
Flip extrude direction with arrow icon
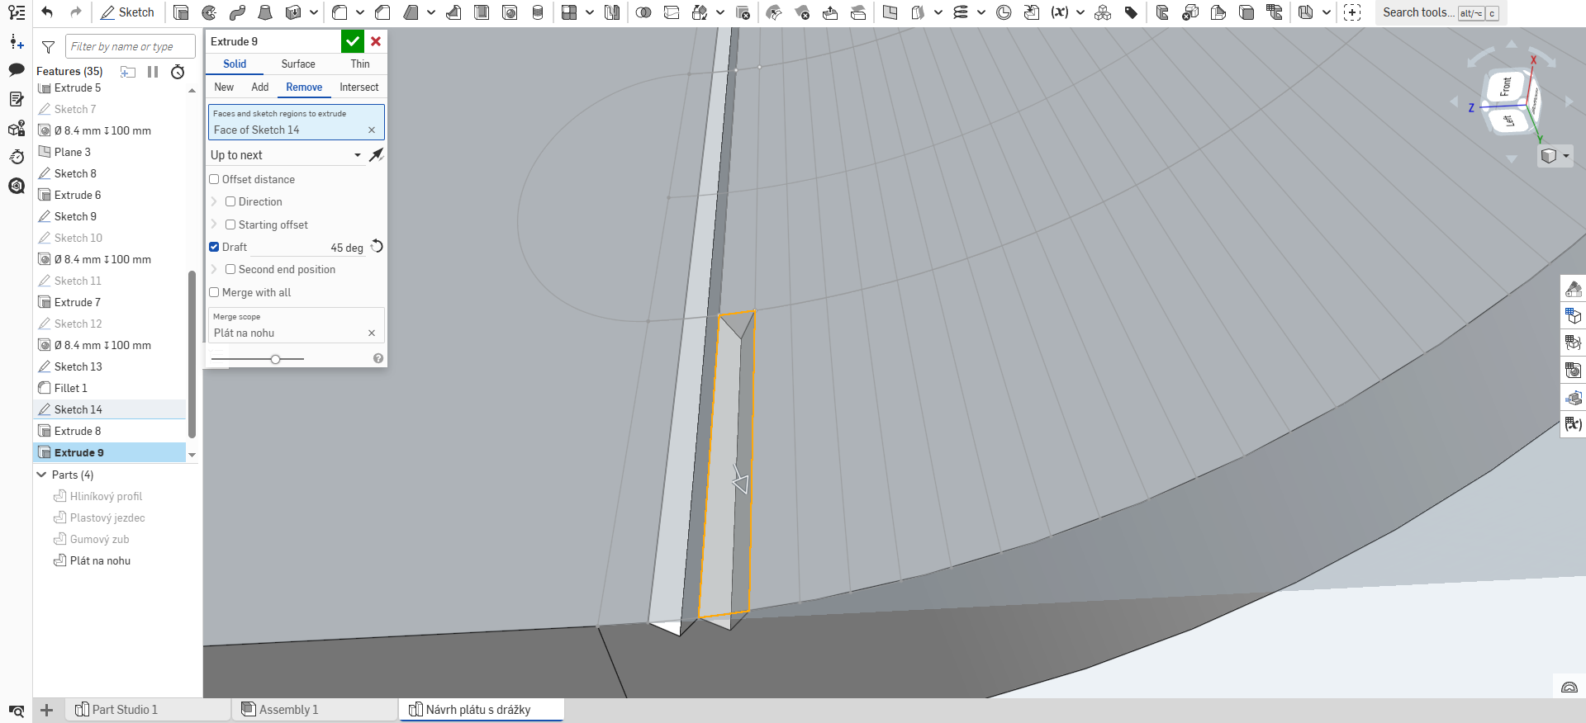(376, 155)
